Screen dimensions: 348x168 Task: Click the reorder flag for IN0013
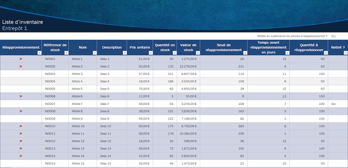coord(21,149)
